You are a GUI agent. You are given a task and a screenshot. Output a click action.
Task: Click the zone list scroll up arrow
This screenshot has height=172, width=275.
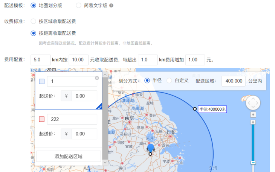[x=105, y=75]
